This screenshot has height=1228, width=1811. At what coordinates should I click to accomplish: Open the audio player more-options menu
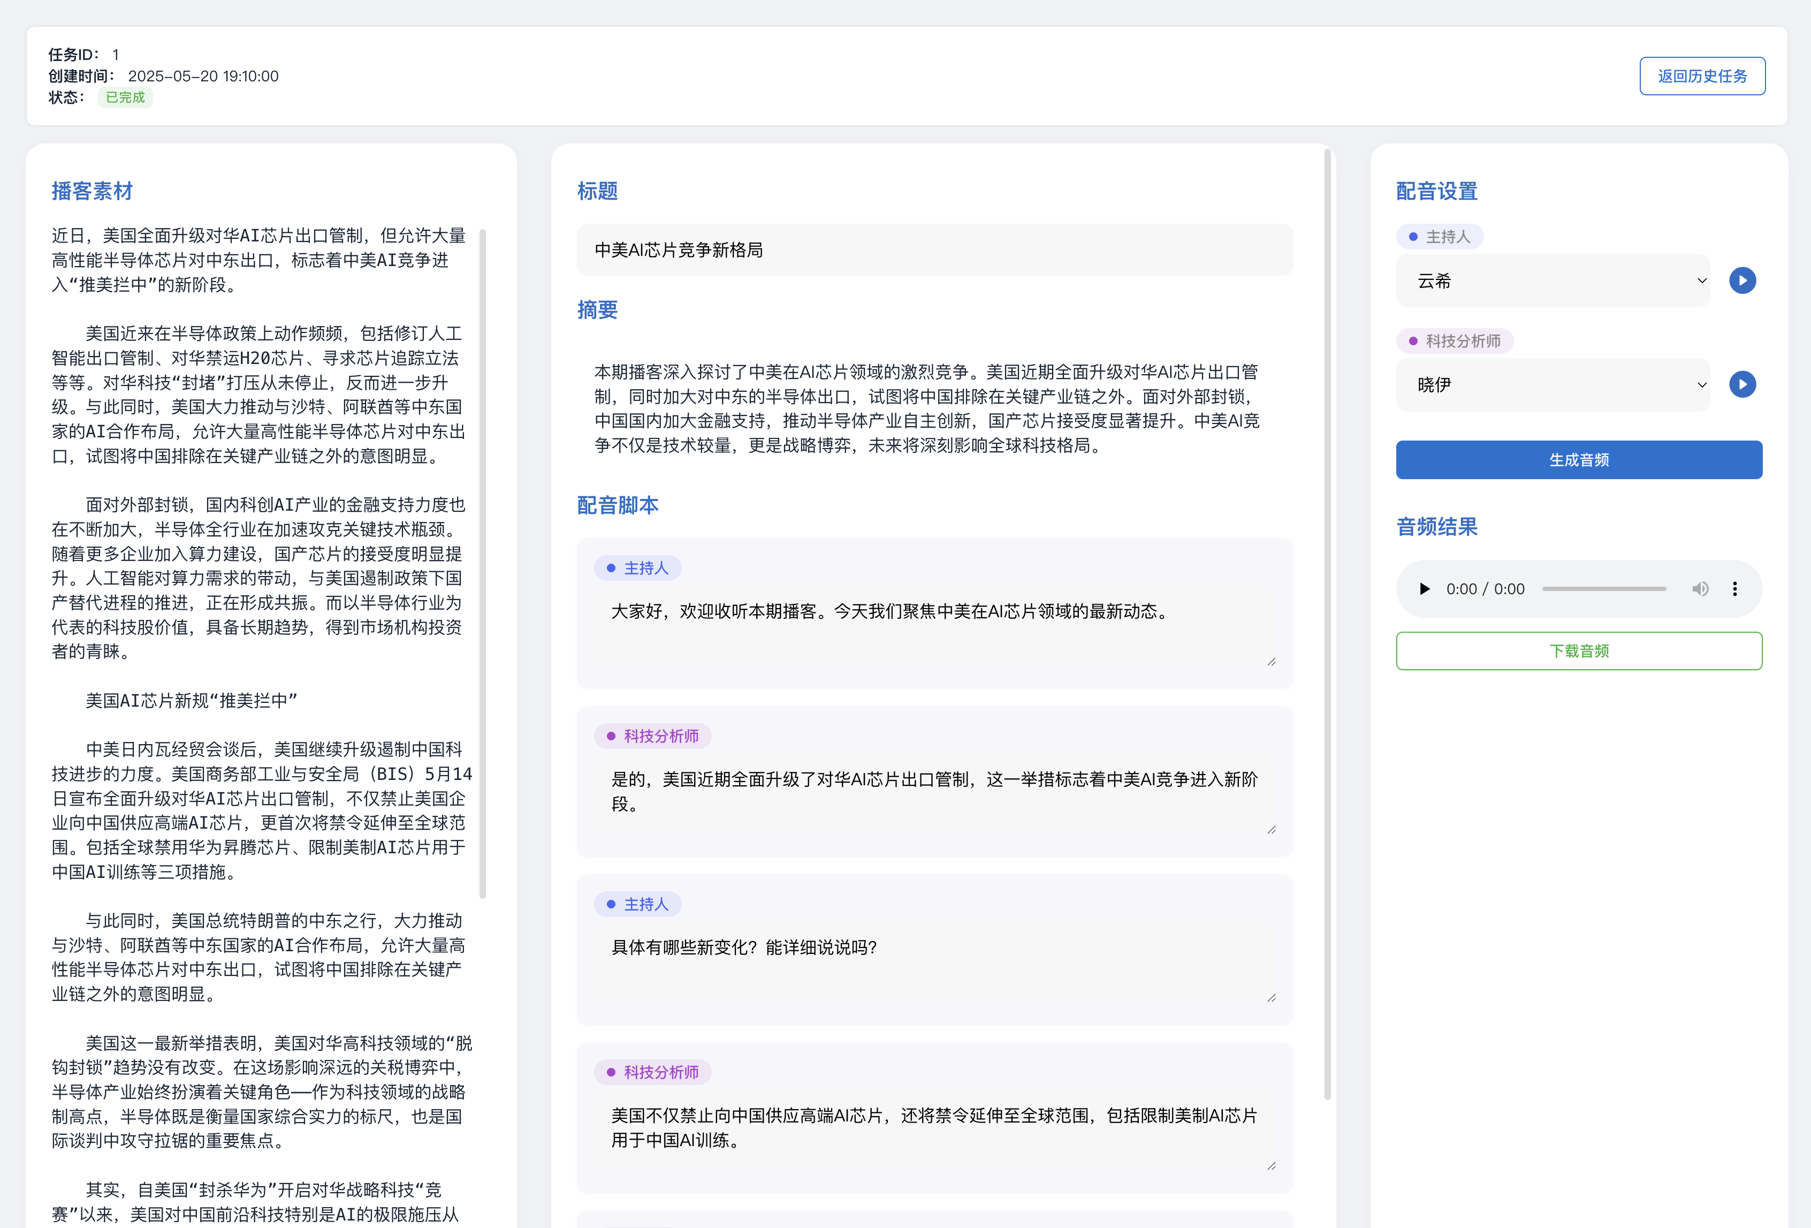tap(1734, 589)
